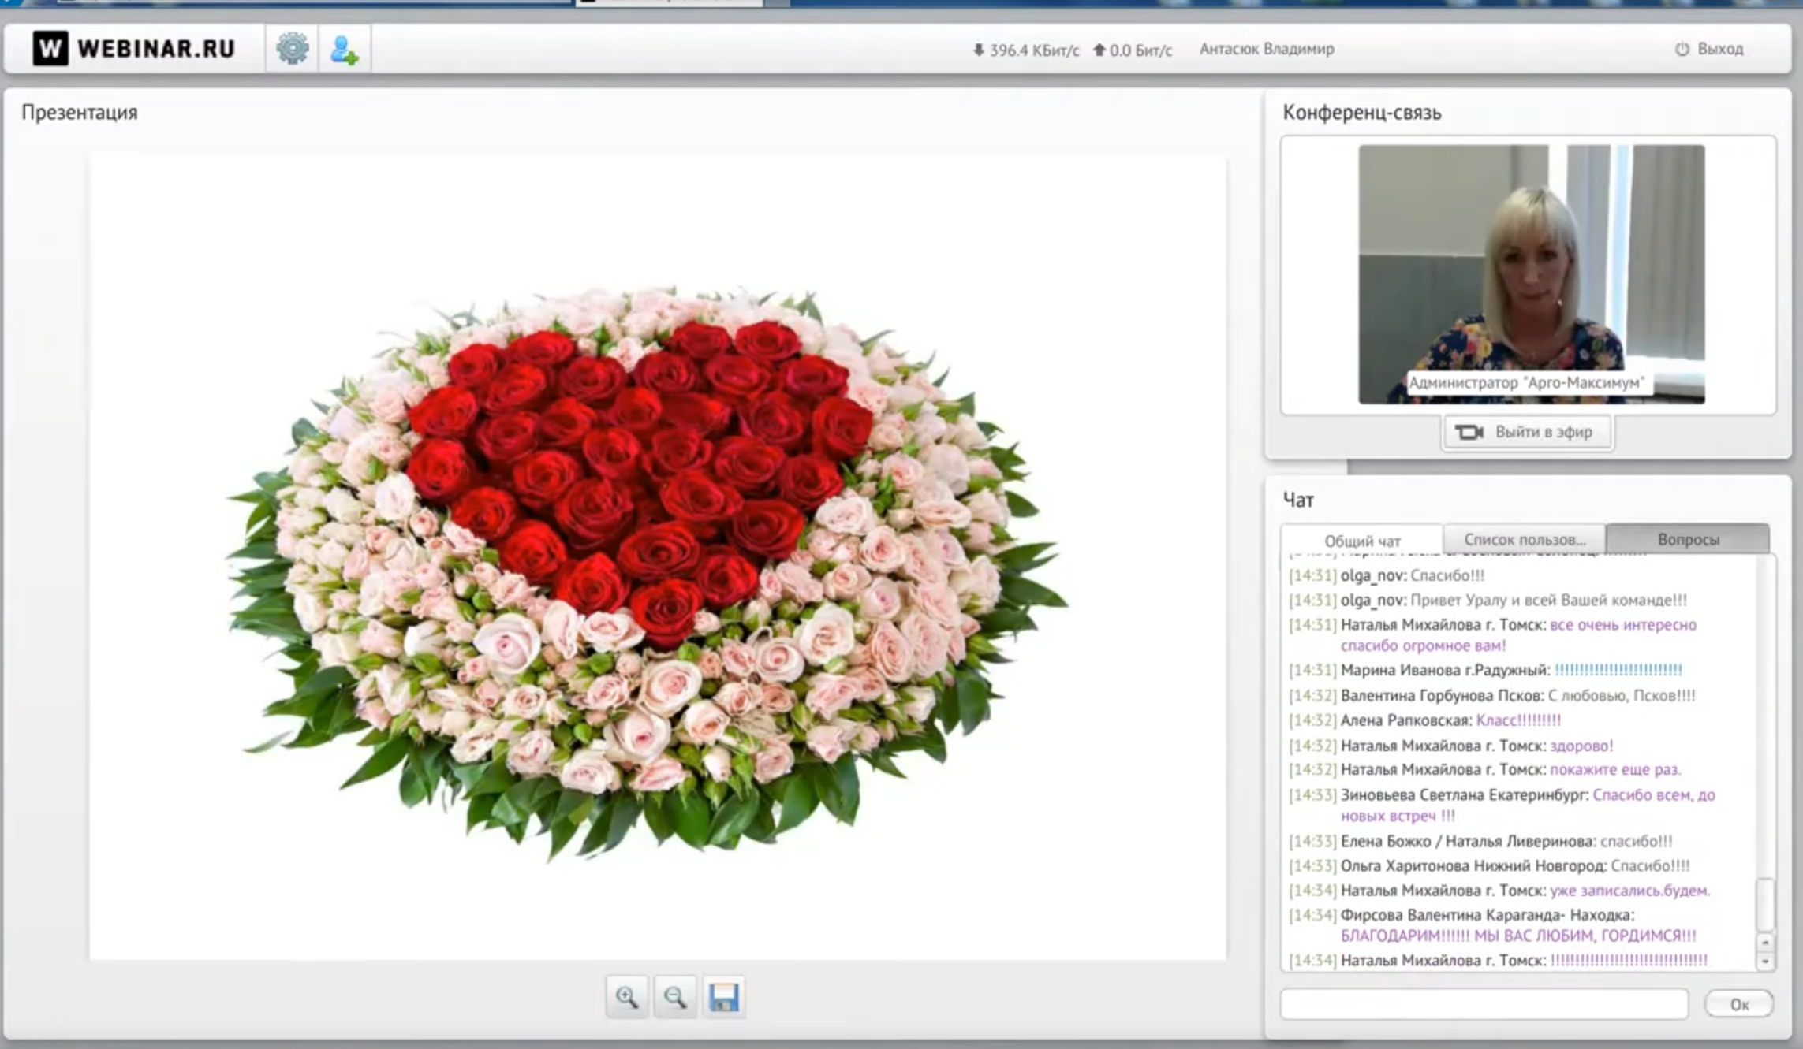Zoom out of the presentation slide
The height and width of the screenshot is (1049, 1803).
point(675,997)
